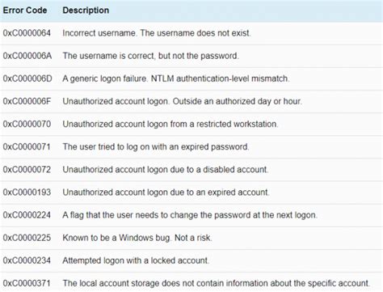This screenshot has height=292, width=383.
Task: Select the 0xC000006F code cell
Action: [x=27, y=101]
